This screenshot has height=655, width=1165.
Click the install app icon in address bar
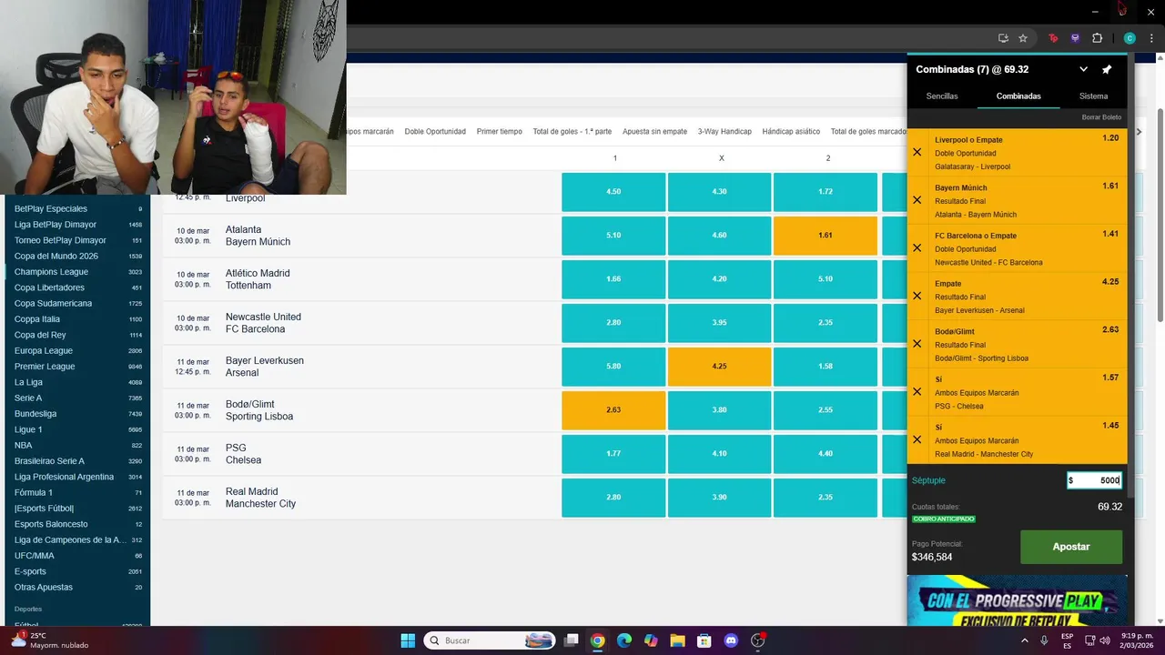pos(1003,38)
